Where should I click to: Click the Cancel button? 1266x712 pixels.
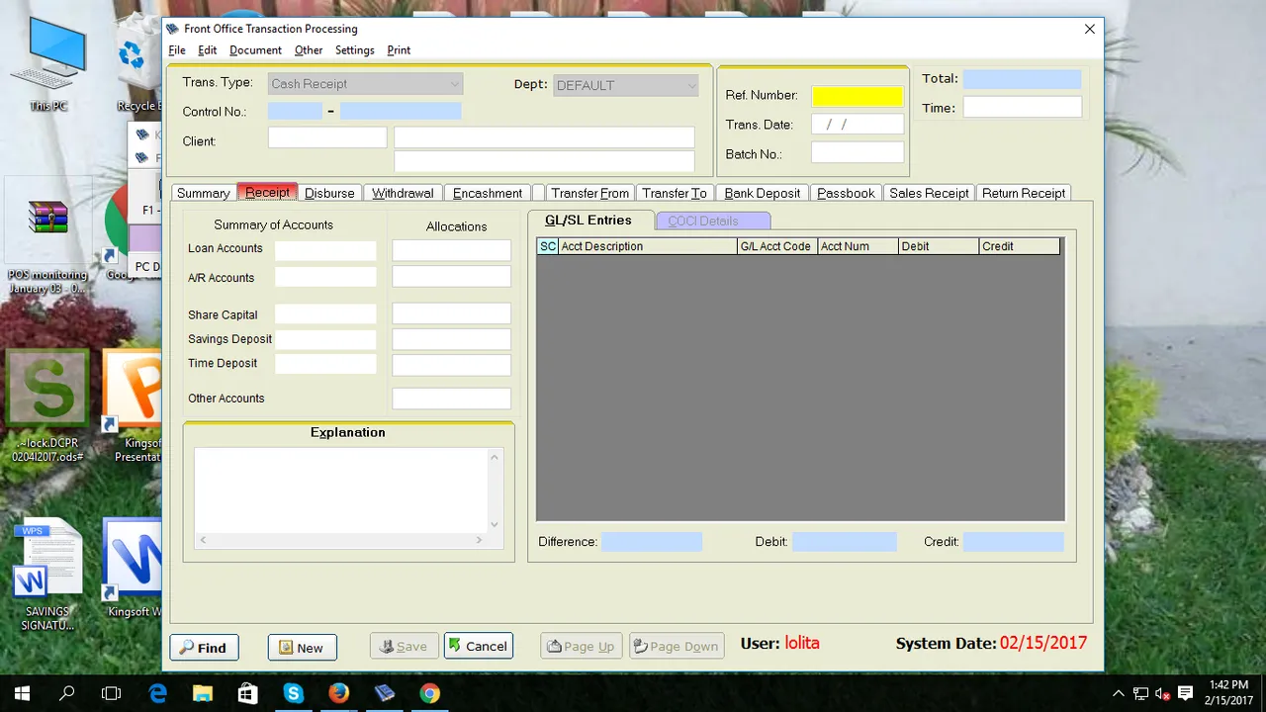(479, 646)
